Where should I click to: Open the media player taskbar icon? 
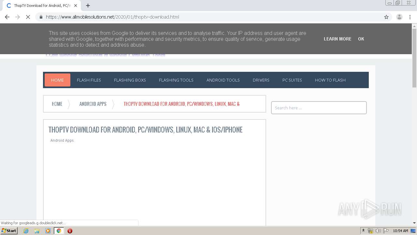48,231
